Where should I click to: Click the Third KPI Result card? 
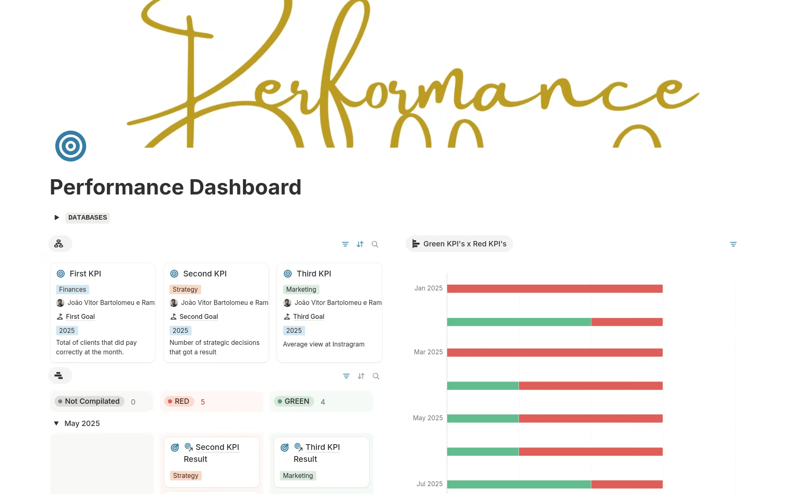[x=321, y=461]
